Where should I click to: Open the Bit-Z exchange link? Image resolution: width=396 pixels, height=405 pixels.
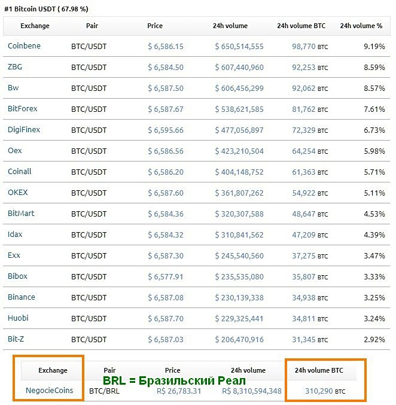tap(16, 339)
